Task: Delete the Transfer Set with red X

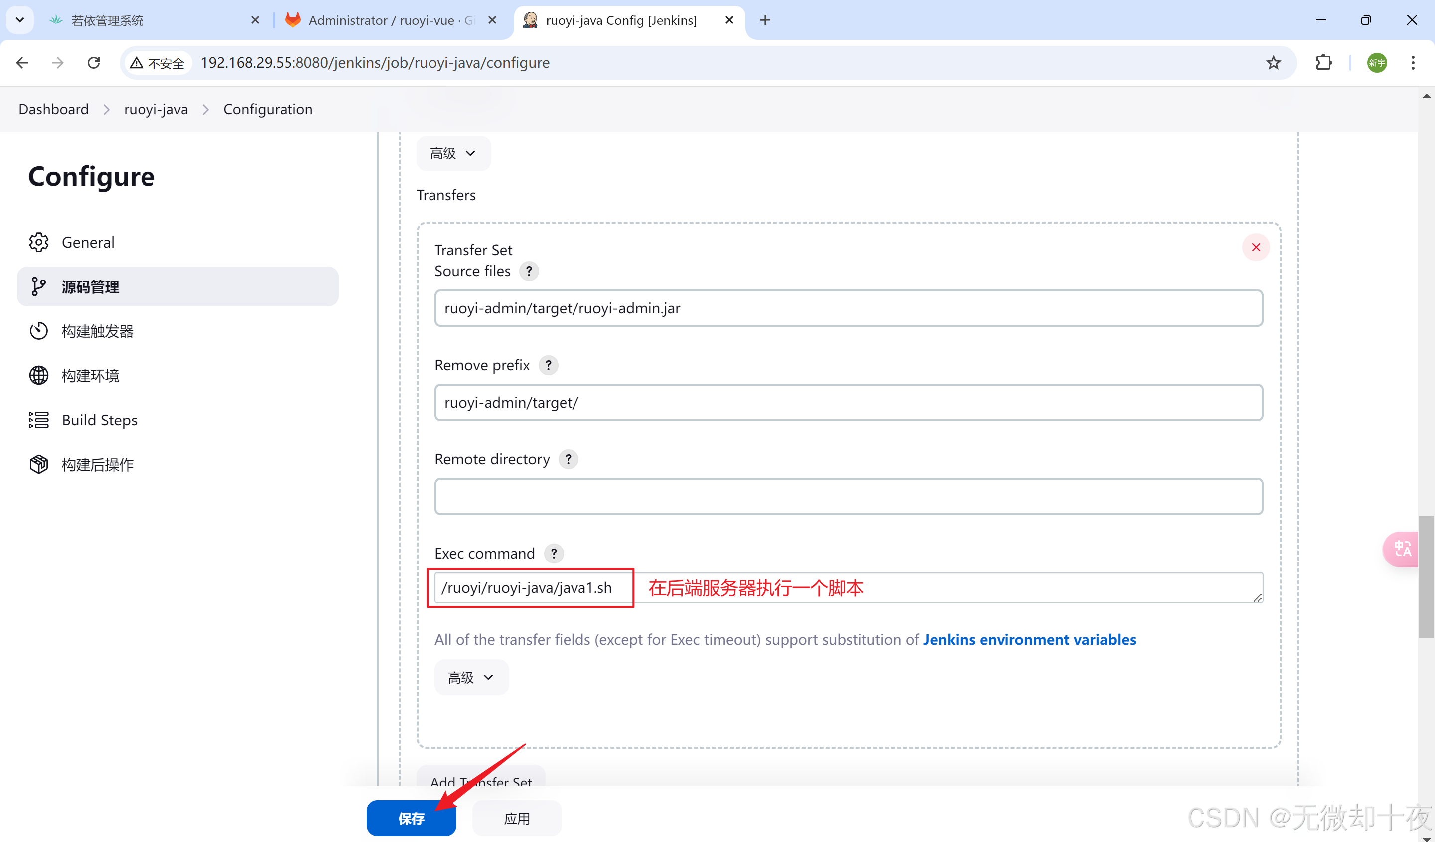Action: 1255,247
